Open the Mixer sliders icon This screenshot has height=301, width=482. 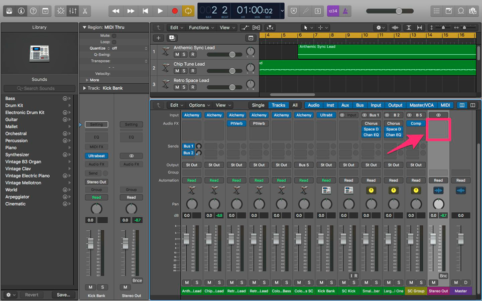[73, 11]
